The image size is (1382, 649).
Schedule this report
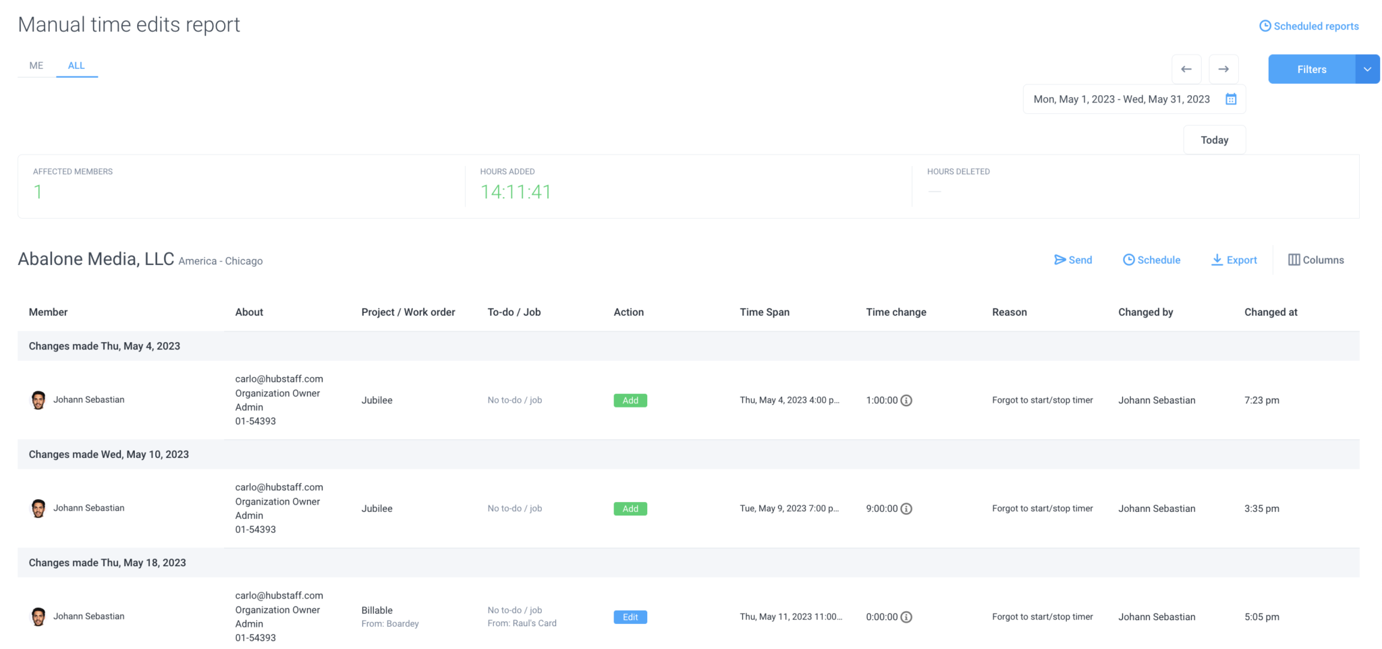point(1151,260)
